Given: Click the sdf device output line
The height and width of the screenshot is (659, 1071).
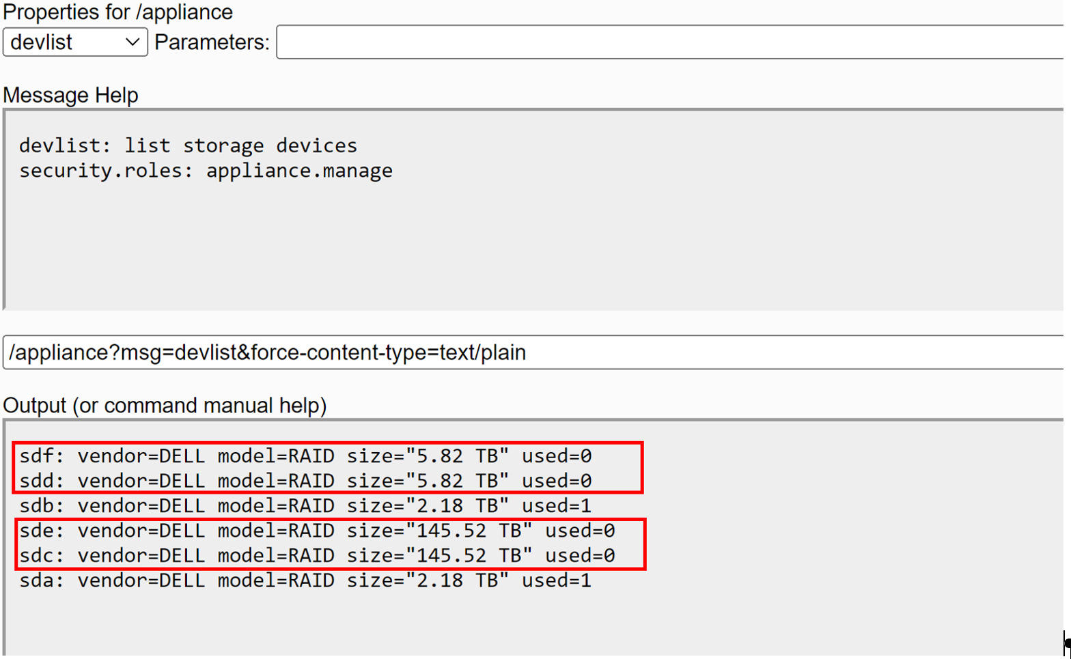Looking at the screenshot, I should [305, 456].
